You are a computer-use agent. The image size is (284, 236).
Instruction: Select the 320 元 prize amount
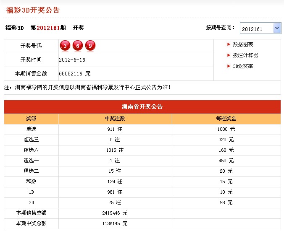[226, 140]
